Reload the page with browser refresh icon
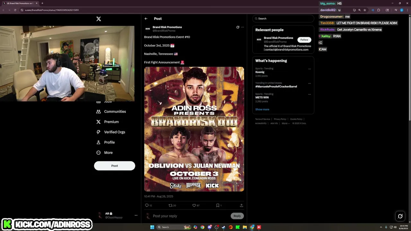 [x=15, y=10]
